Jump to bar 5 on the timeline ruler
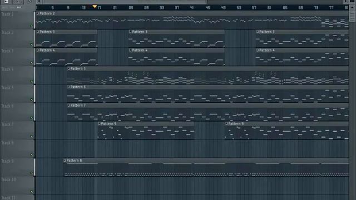The height and width of the screenshot is (200, 356). pos(52,8)
